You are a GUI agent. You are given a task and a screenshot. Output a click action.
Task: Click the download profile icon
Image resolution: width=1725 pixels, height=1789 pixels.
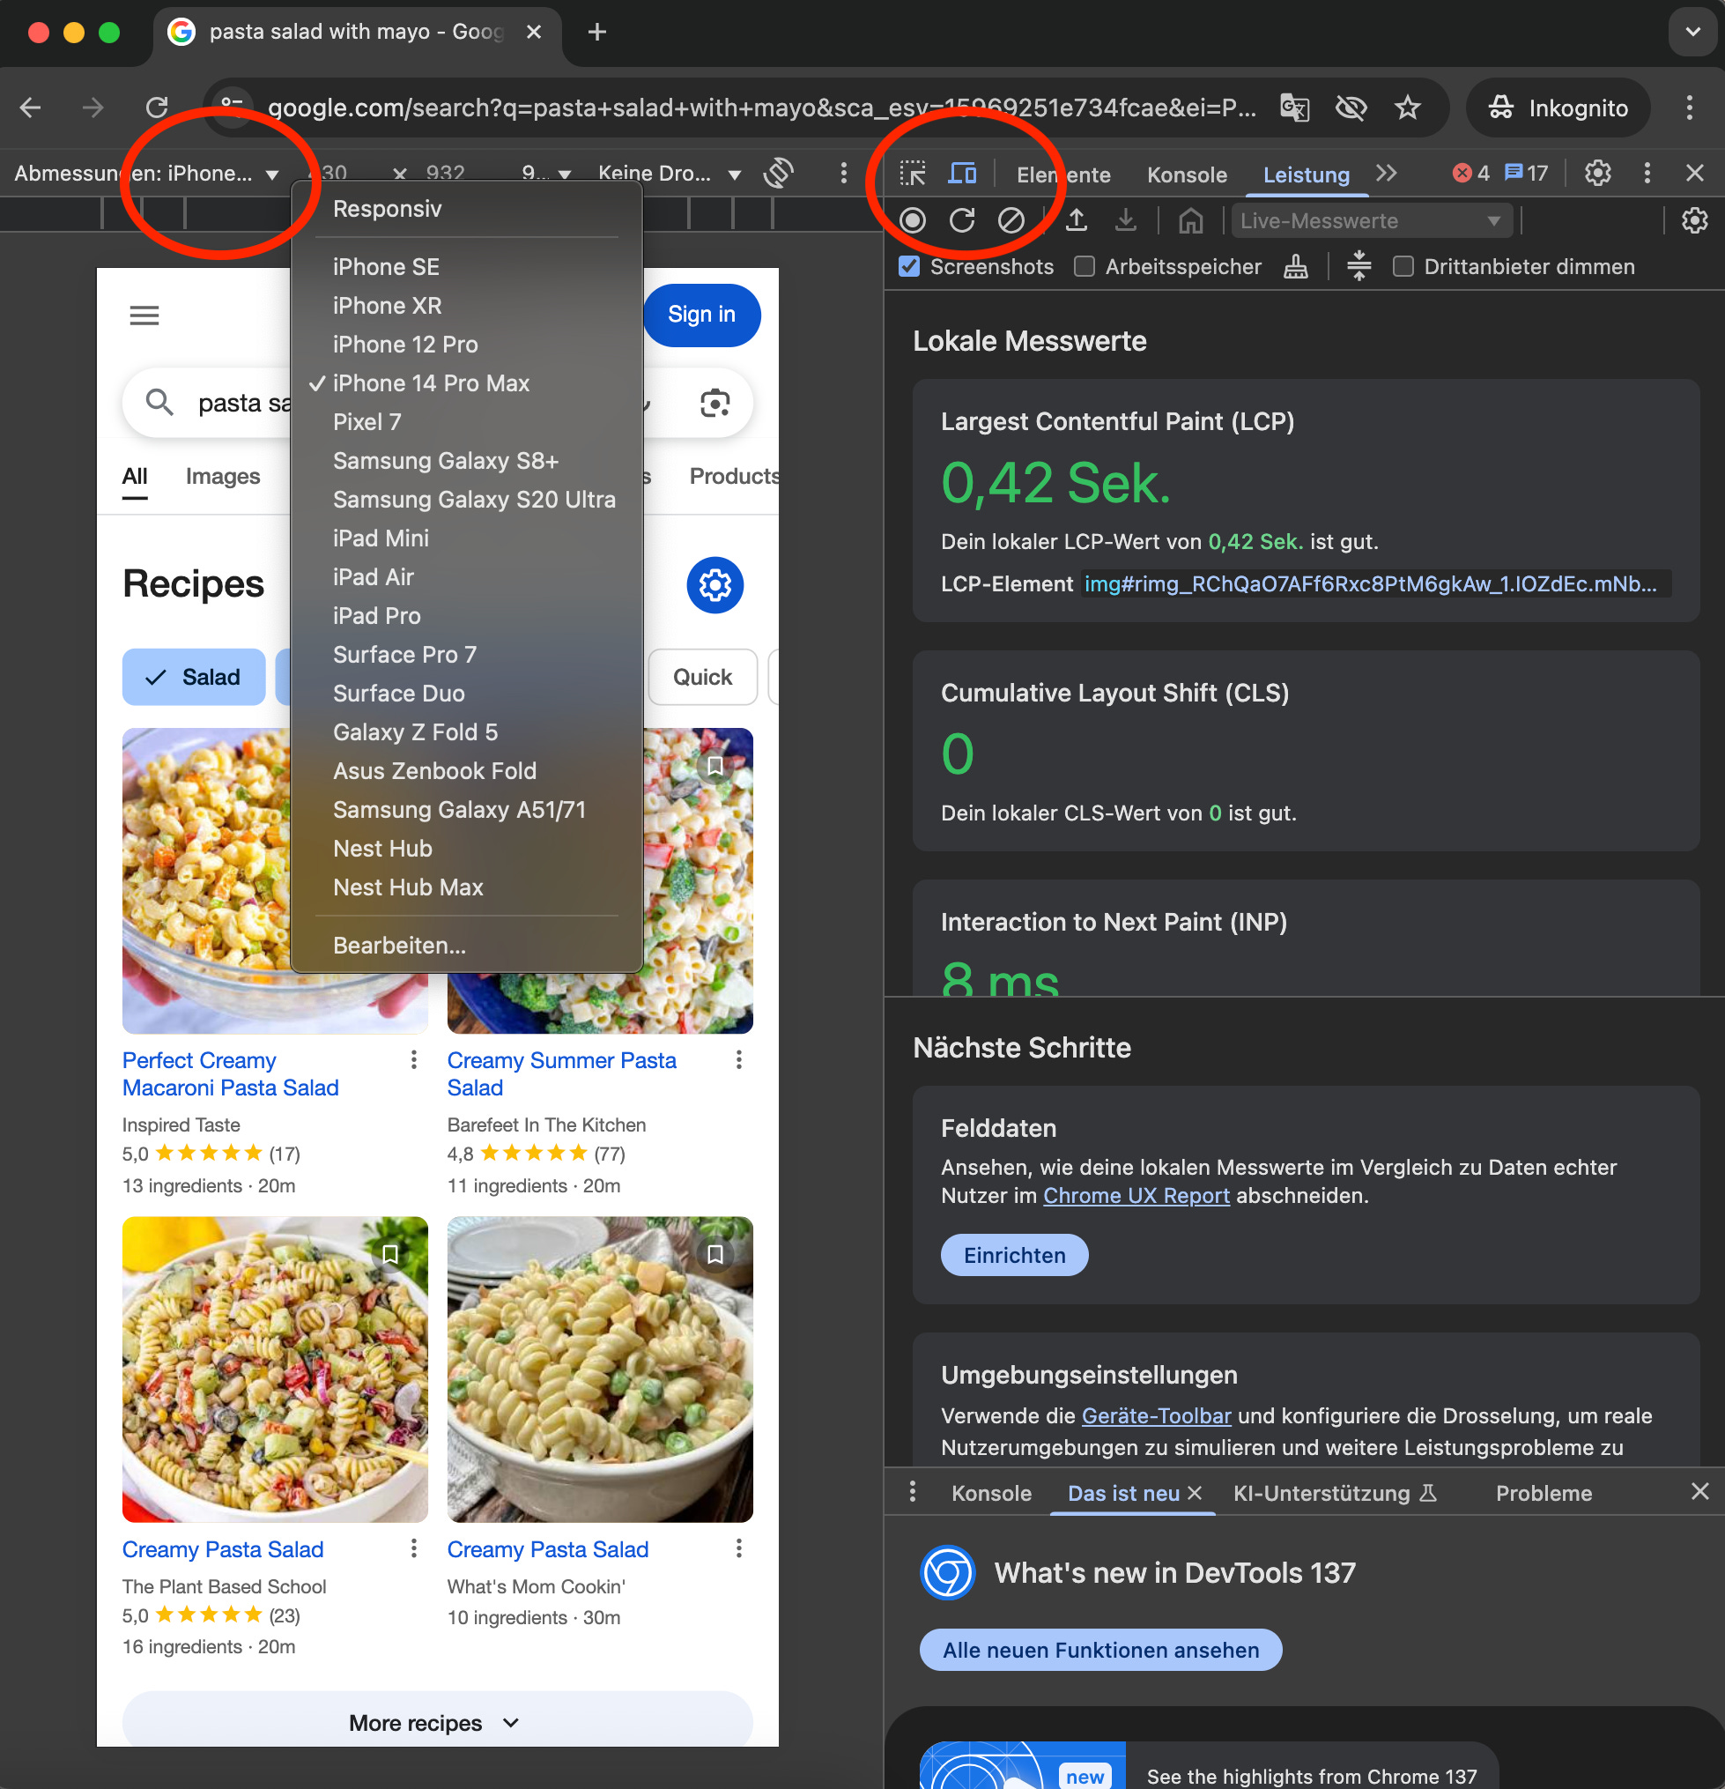(x=1125, y=221)
